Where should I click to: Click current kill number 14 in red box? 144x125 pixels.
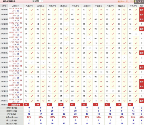119,105
